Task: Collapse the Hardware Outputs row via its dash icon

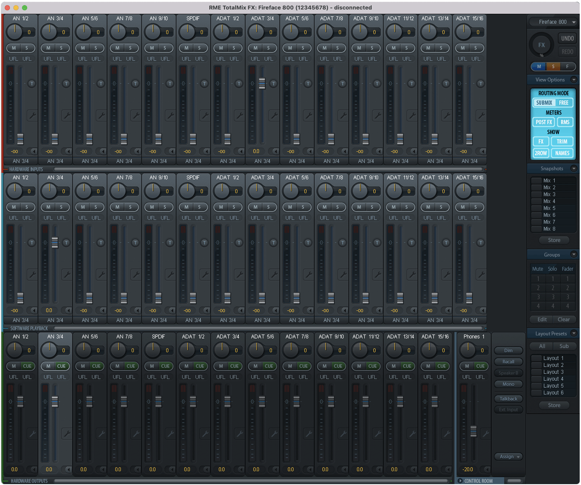Action: pyautogui.click(x=6, y=481)
